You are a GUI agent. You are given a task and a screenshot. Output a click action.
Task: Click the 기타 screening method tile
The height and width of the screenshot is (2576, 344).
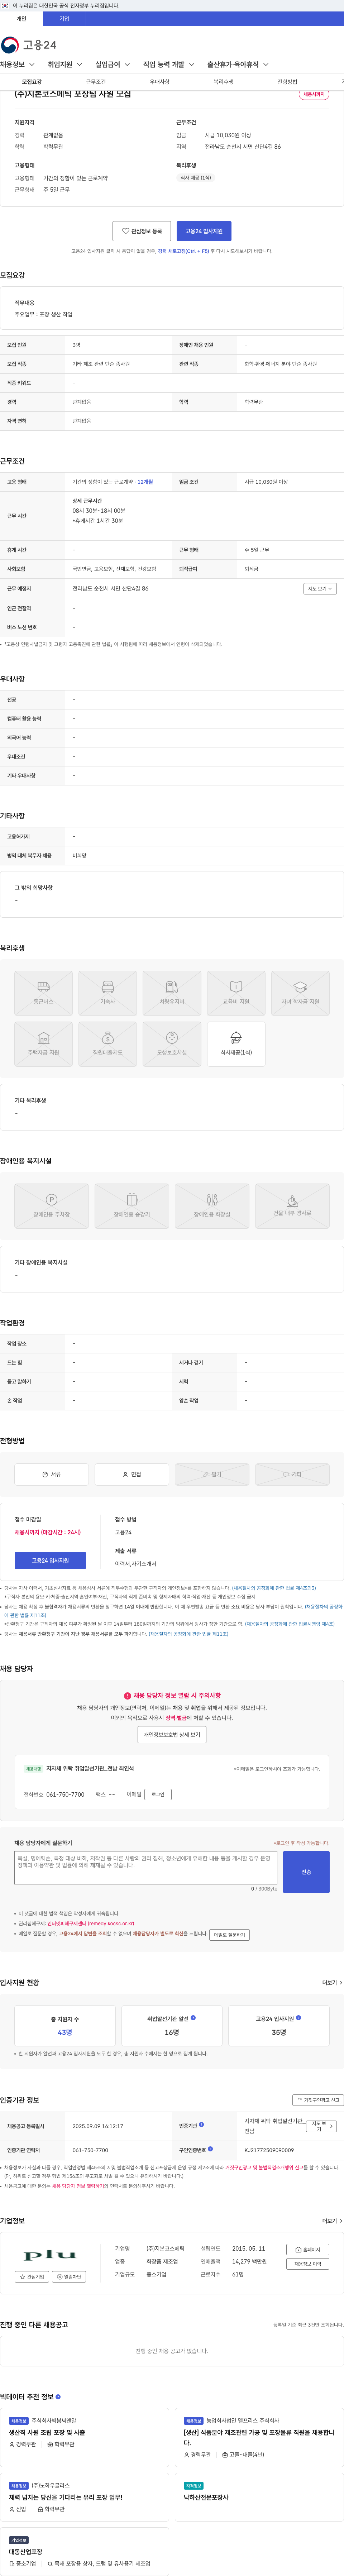click(x=292, y=1474)
